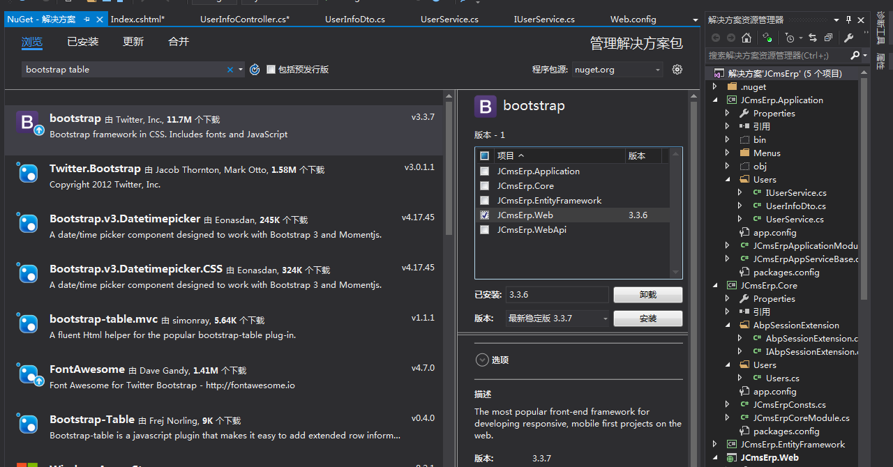Click the Twitter.Bootstrap package icon
The image size is (893, 467).
click(x=28, y=173)
